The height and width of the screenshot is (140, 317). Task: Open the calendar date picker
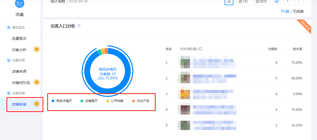[x=276, y=2]
